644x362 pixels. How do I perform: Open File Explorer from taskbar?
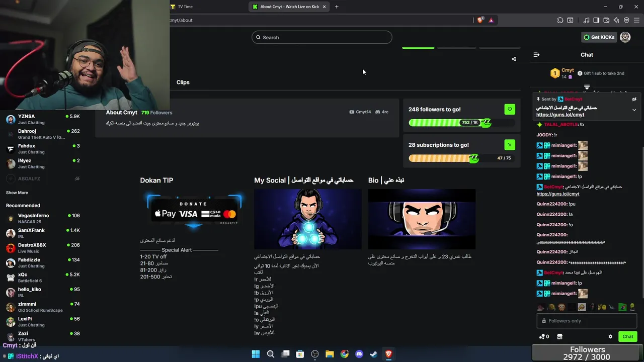(330, 354)
